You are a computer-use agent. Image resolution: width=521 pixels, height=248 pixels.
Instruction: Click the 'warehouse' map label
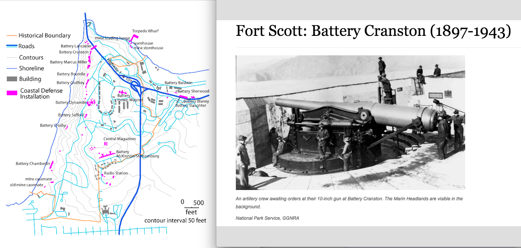coord(143,43)
